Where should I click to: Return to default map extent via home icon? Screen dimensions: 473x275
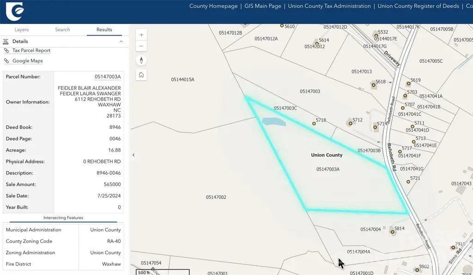coord(141,75)
